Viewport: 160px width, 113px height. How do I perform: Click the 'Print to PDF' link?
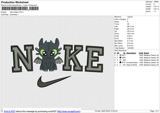10,111
